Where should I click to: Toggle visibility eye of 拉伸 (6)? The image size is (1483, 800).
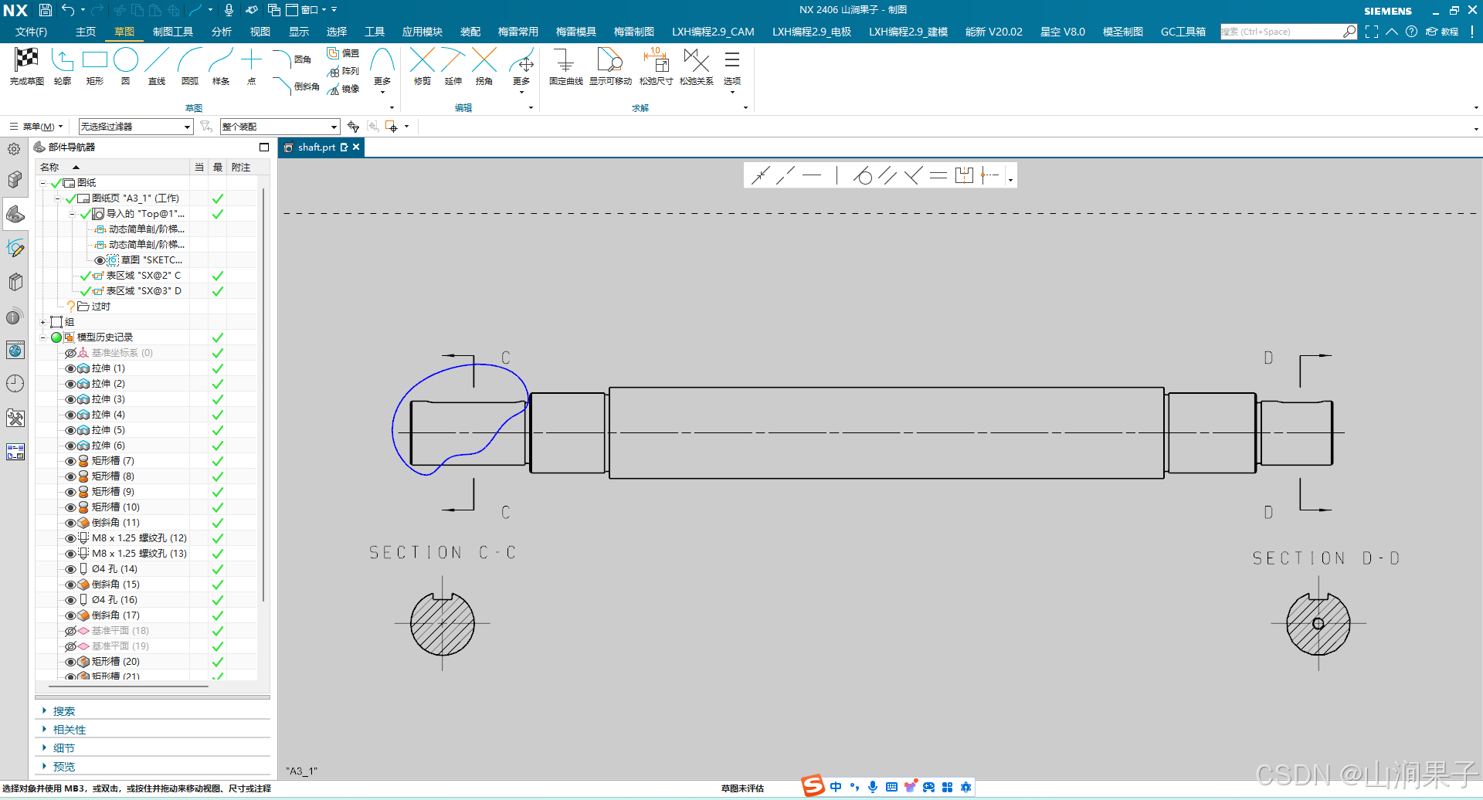(x=70, y=446)
